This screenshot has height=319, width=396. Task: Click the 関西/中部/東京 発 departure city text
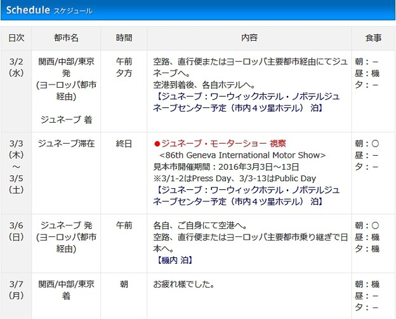pos(66,67)
